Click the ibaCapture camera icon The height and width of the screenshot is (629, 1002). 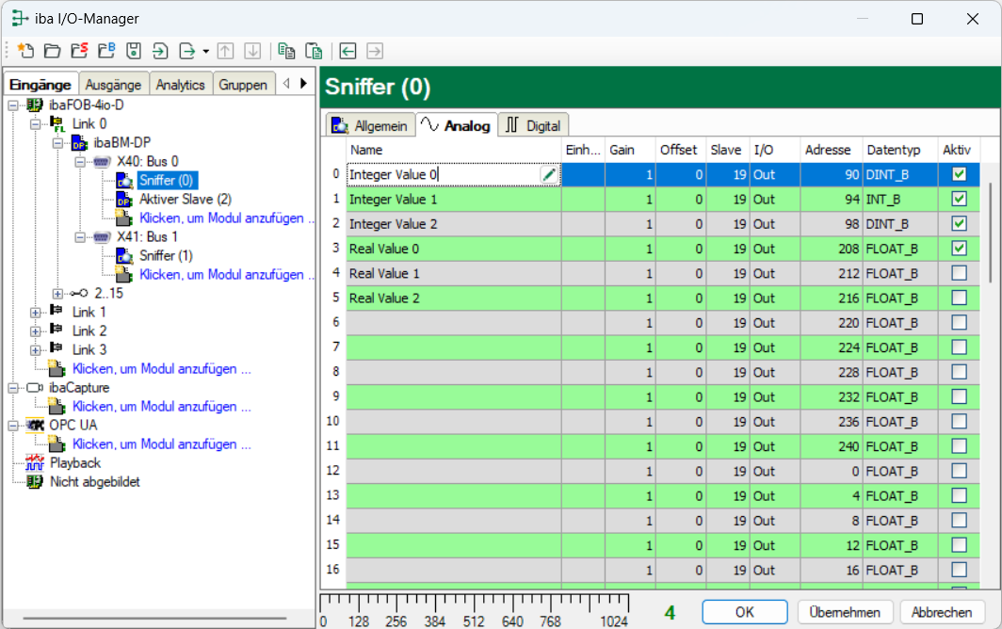[x=35, y=387]
